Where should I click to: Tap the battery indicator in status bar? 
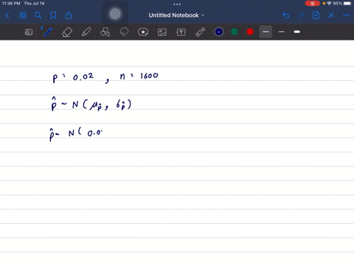pos(348,4)
